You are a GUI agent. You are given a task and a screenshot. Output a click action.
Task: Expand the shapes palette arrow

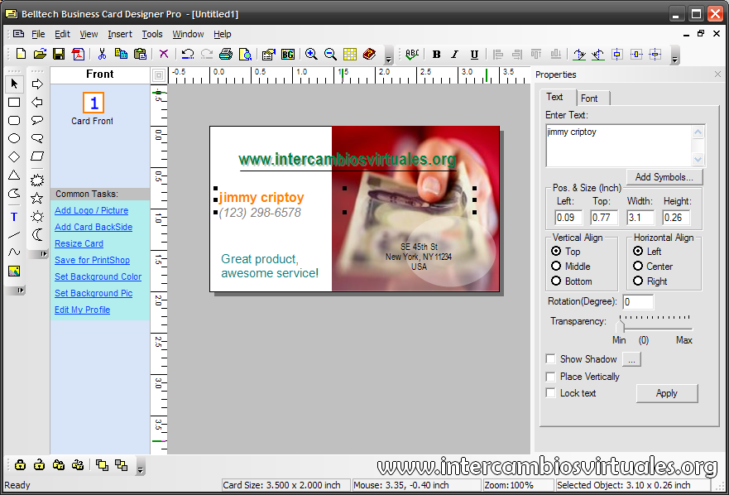tap(44, 254)
